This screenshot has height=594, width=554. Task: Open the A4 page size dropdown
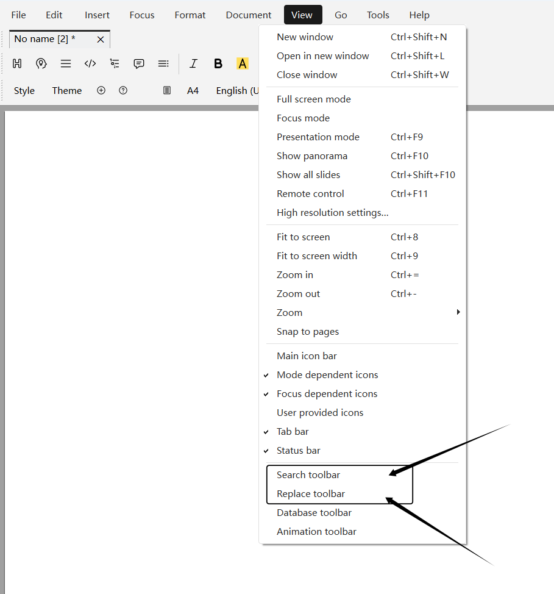[193, 90]
